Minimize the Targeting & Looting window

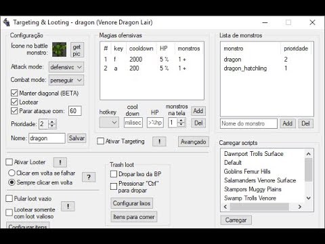[265, 22]
